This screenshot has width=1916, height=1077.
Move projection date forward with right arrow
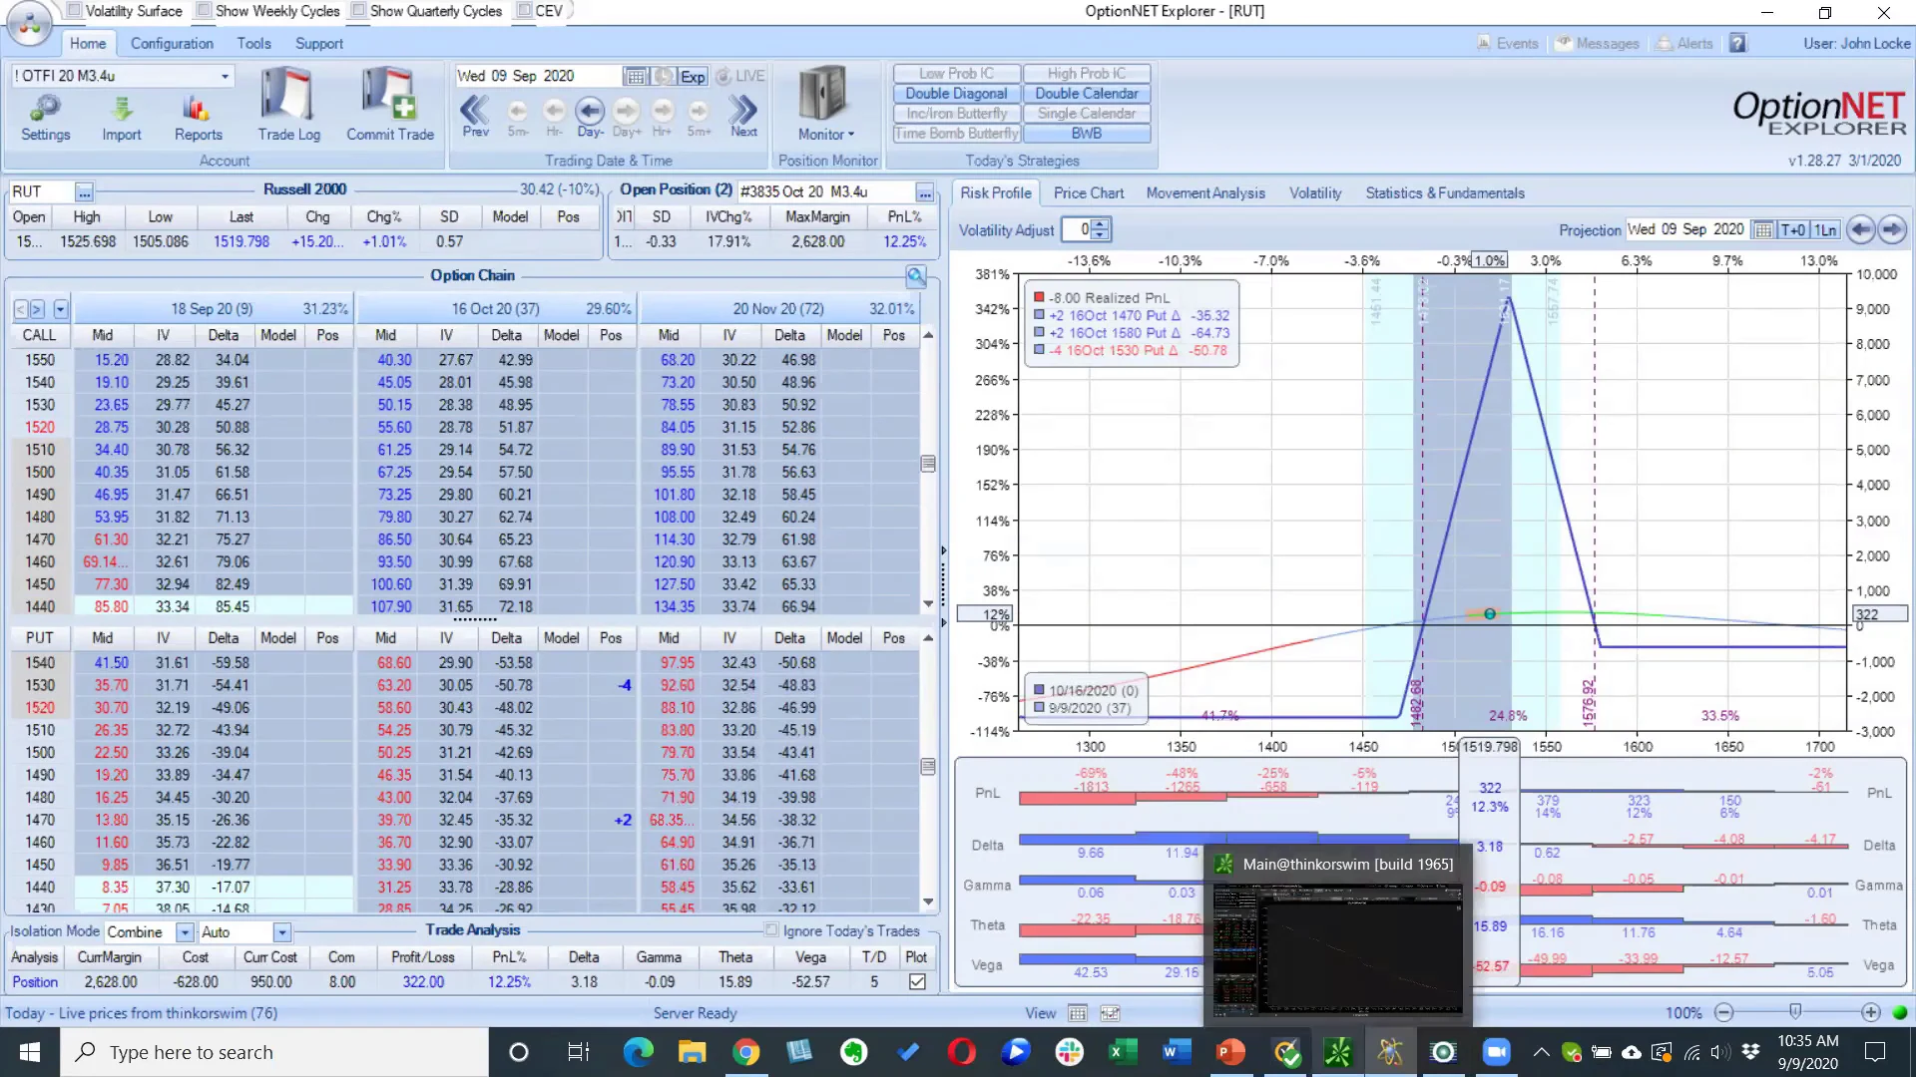pos(1891,229)
